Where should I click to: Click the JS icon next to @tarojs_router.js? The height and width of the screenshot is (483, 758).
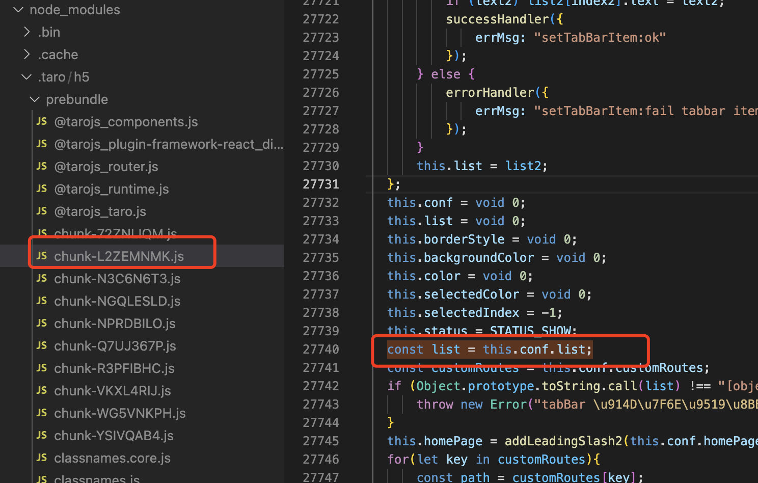[x=41, y=167]
